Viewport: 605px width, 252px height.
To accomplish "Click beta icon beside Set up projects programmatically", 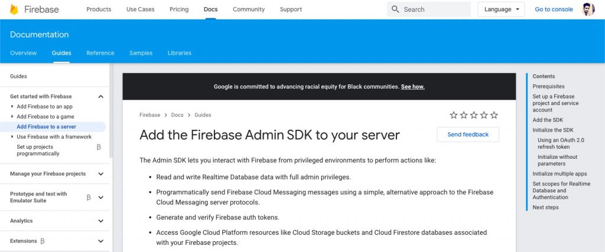I will point(99,147).
